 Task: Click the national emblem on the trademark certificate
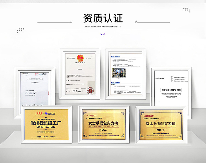[80, 58]
